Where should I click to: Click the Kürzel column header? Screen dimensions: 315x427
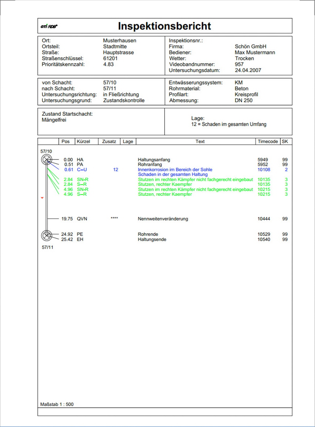pos(83,141)
